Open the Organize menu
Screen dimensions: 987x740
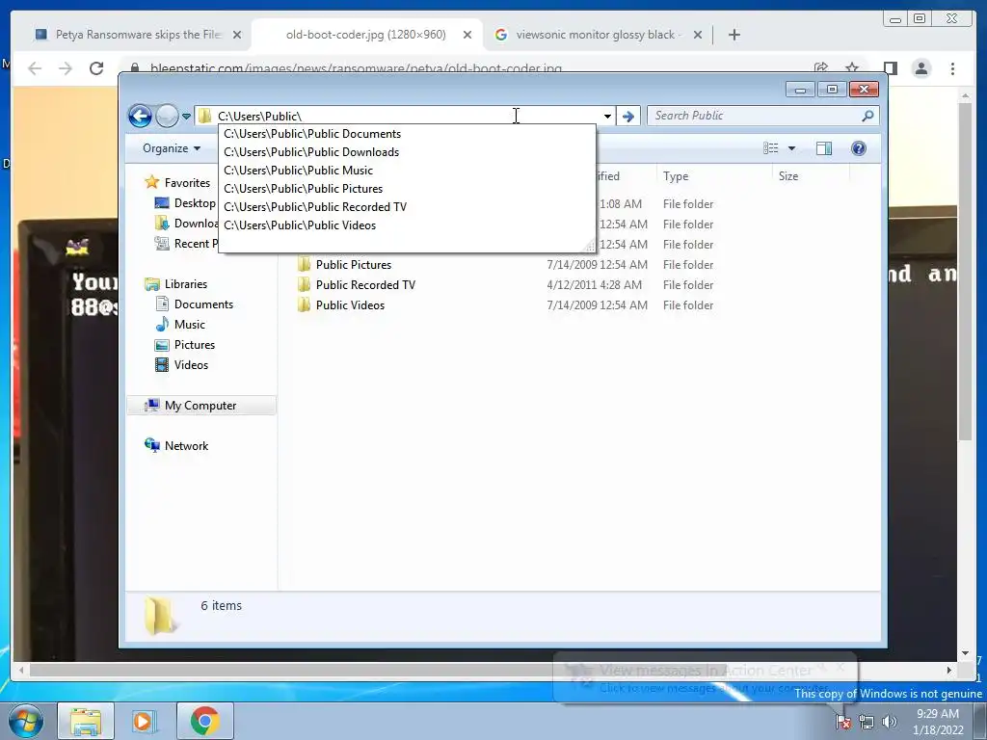click(x=172, y=148)
